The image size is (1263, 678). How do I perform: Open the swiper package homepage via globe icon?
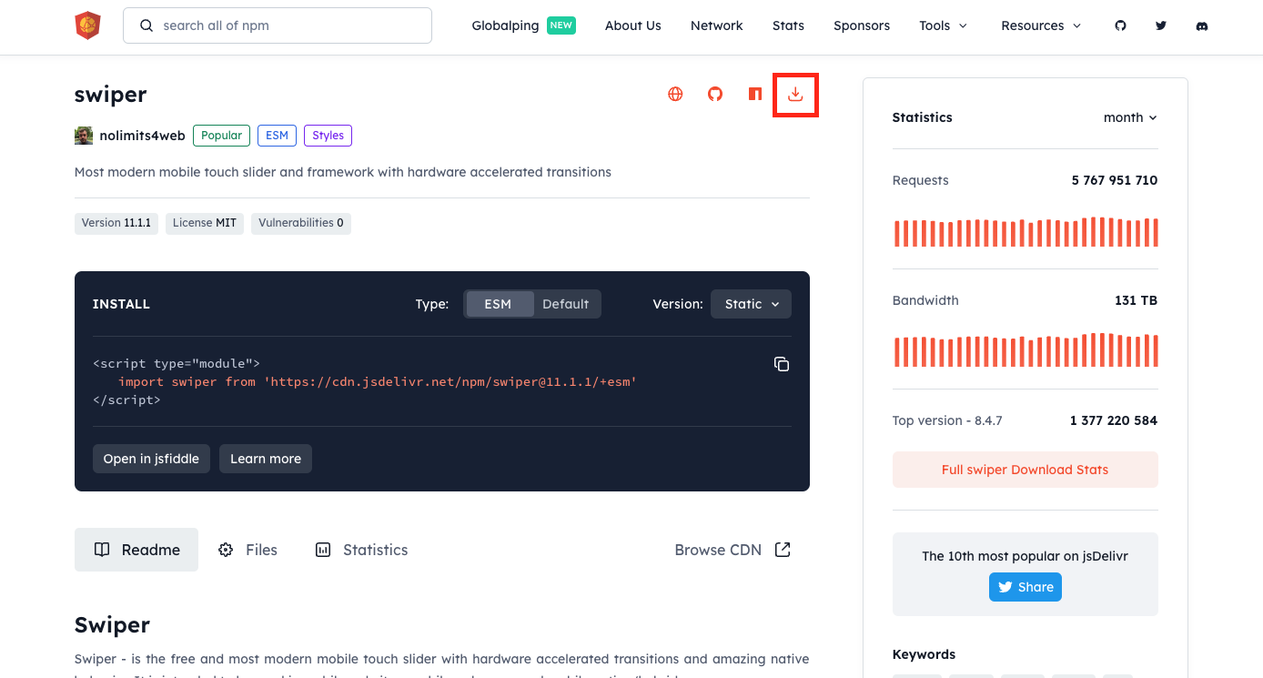(x=674, y=94)
